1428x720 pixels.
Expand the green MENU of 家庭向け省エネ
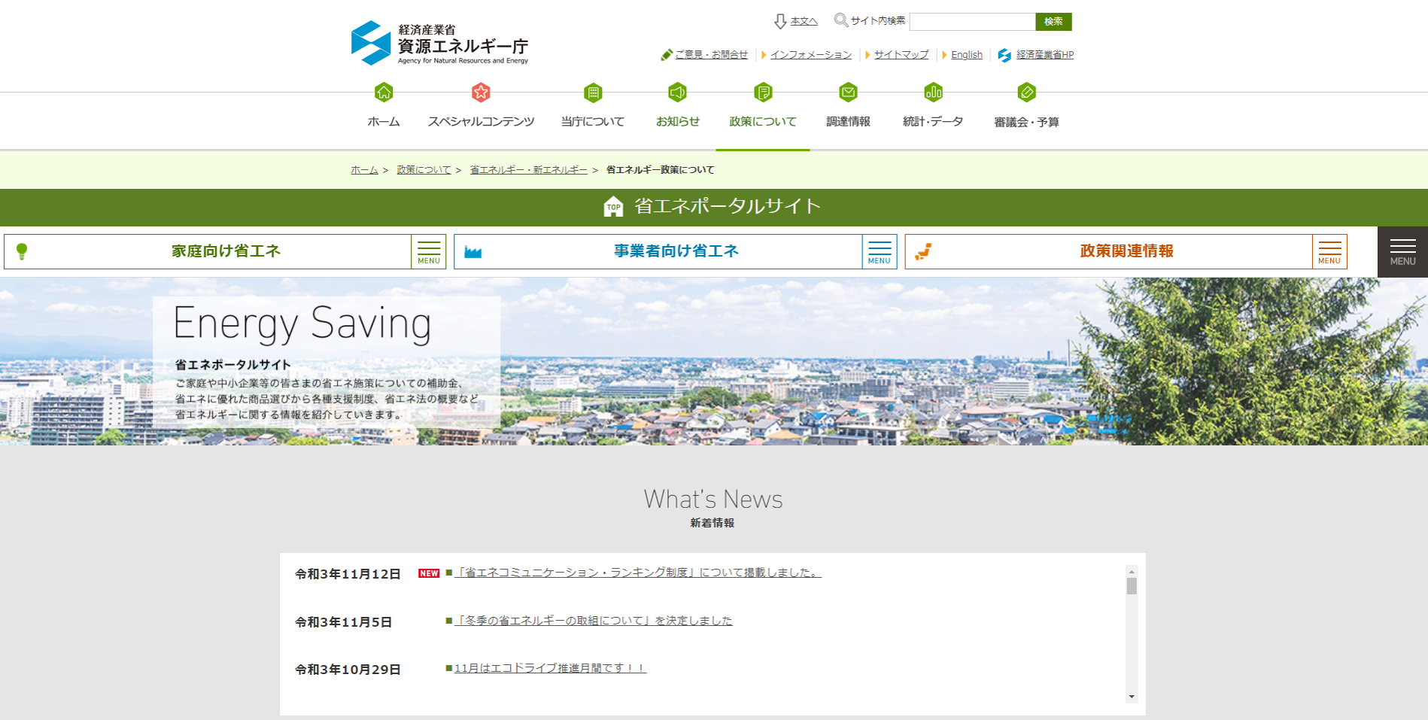[x=429, y=251]
